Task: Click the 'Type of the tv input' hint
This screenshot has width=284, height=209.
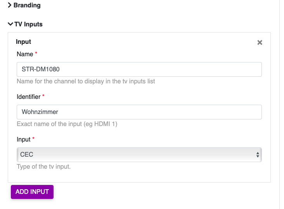Action: pyautogui.click(x=43, y=167)
